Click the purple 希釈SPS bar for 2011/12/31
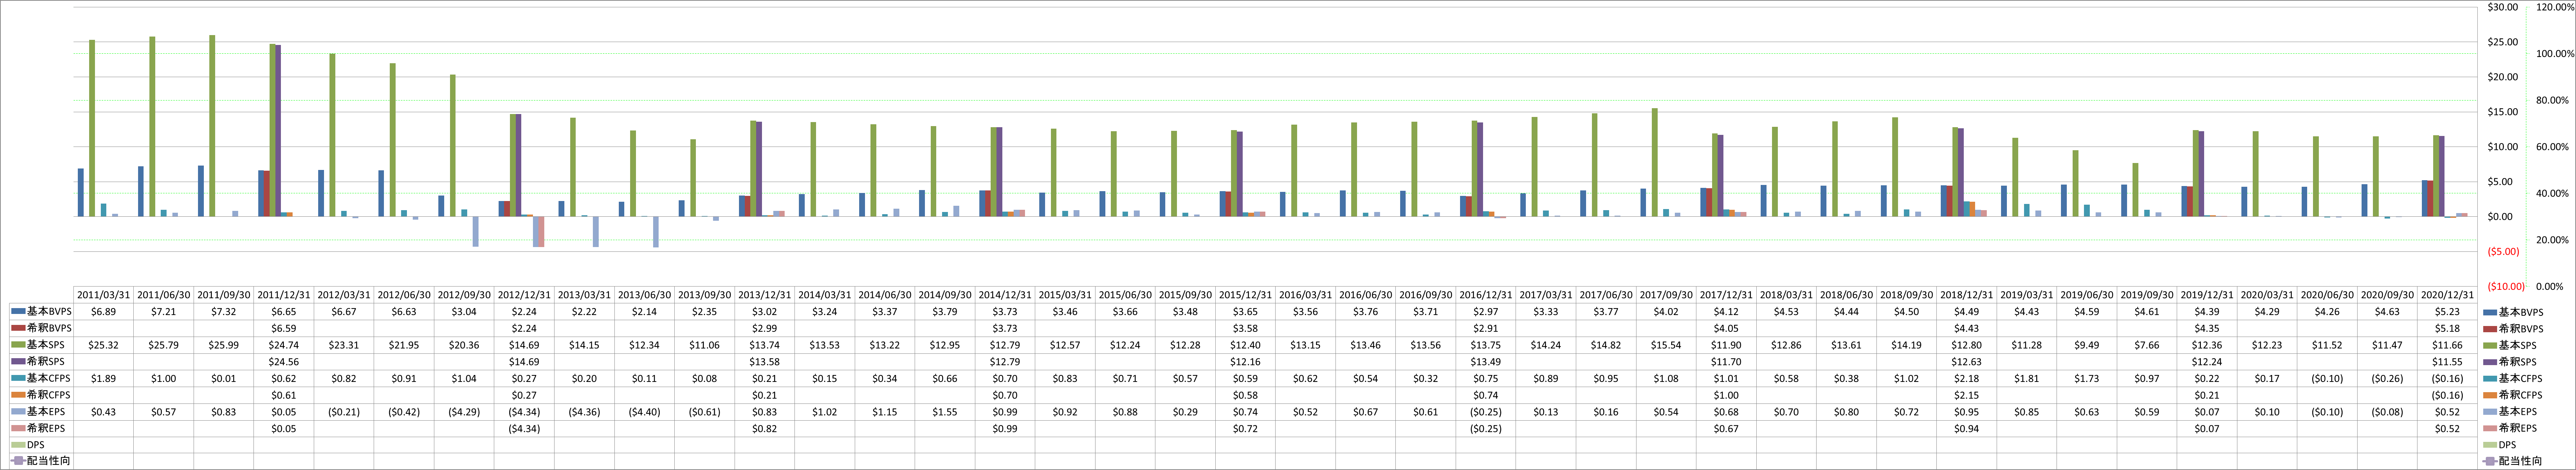The width and height of the screenshot is (2576, 470). pos(278,131)
